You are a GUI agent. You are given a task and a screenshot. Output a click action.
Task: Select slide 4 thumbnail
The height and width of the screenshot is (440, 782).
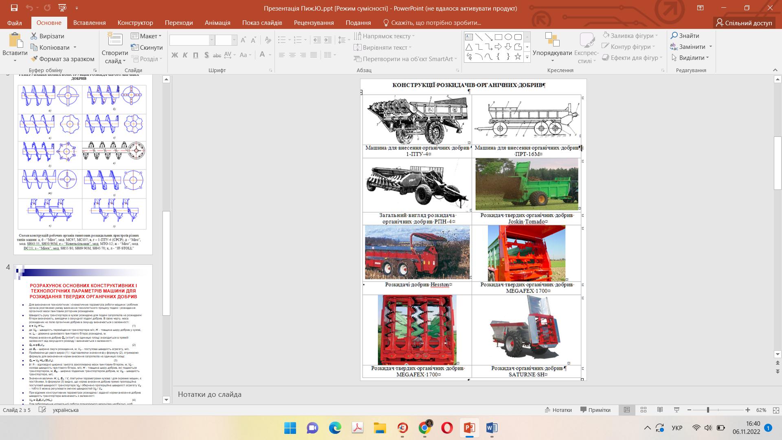tap(83, 334)
